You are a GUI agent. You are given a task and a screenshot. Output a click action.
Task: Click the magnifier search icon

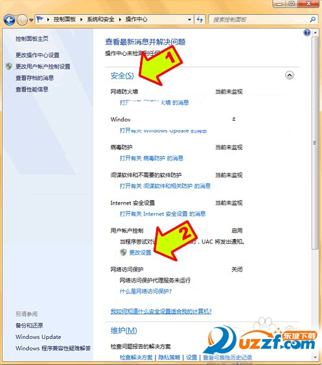(313, 19)
